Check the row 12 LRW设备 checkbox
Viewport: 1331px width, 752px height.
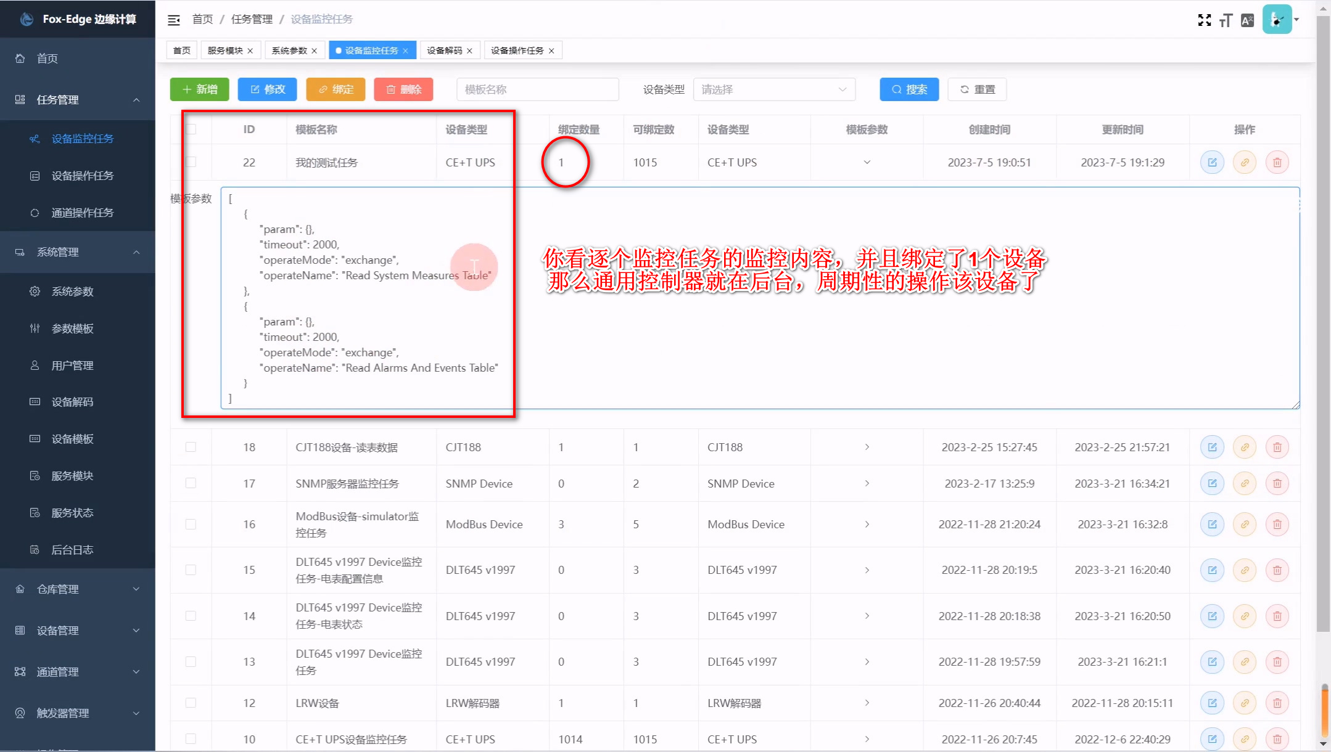click(x=191, y=703)
